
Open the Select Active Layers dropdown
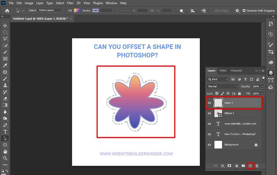[50, 10]
